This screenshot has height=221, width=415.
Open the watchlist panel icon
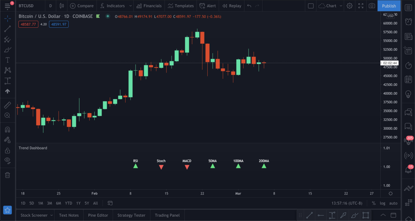(408, 7)
